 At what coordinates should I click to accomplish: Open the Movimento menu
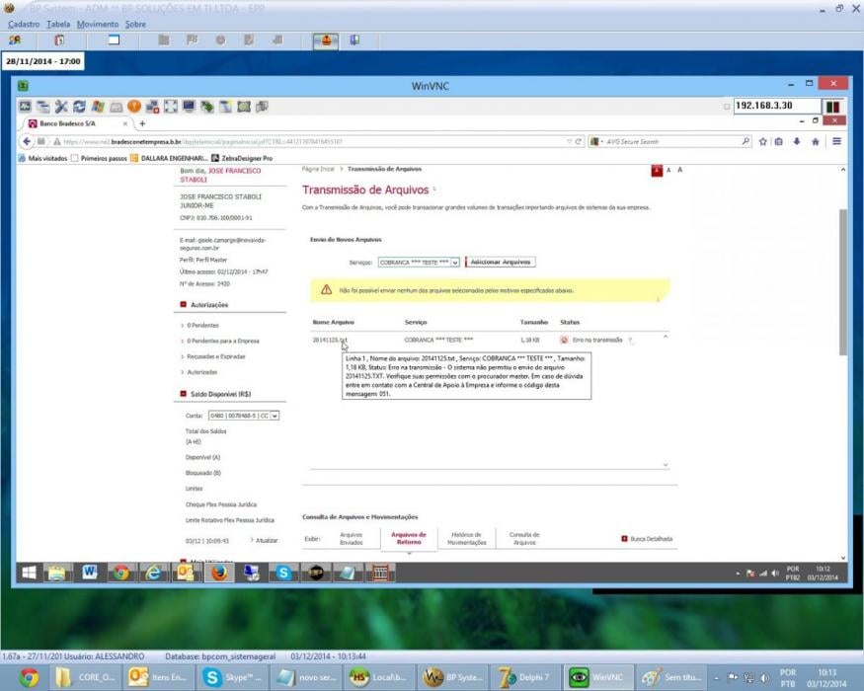tap(98, 25)
